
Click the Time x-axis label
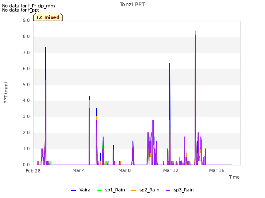234,177
